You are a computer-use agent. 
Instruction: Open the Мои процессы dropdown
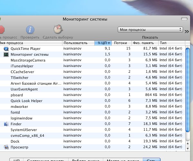[150, 30]
